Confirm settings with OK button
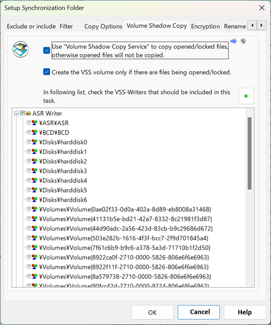Viewport: 271px width, 325px height. tap(152, 312)
